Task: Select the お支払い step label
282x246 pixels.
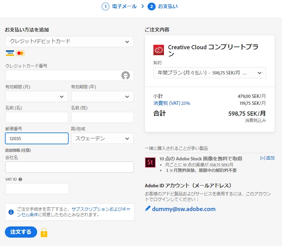Action: (x=167, y=7)
